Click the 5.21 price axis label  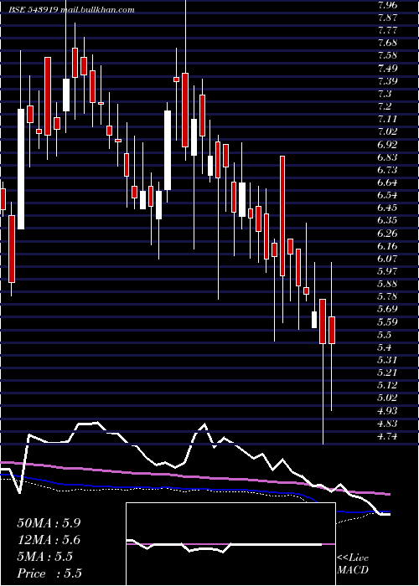(388, 373)
